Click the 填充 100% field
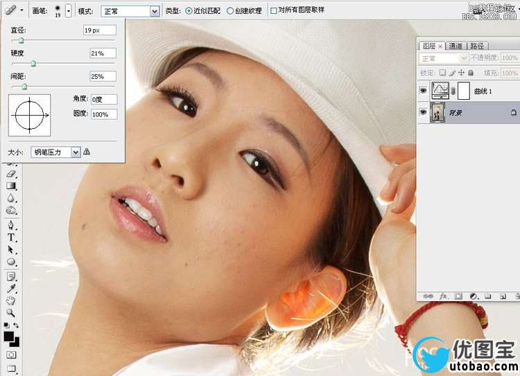 point(510,73)
